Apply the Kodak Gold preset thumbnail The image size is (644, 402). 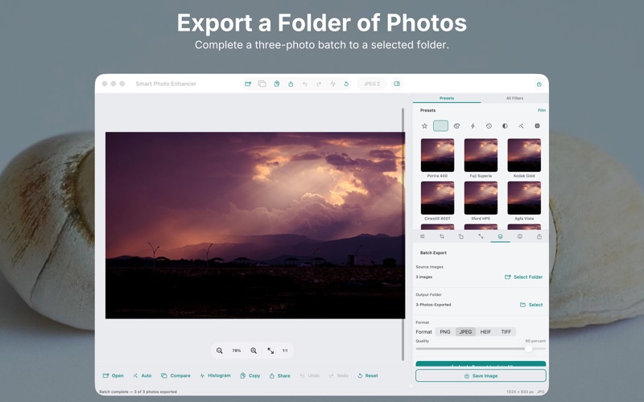coord(524,155)
